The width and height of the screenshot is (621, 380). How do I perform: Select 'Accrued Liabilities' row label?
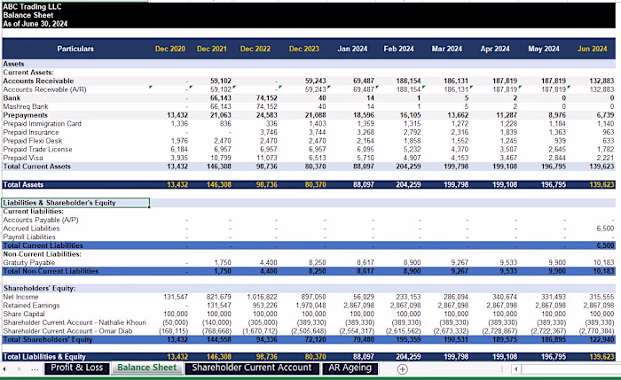(x=31, y=229)
